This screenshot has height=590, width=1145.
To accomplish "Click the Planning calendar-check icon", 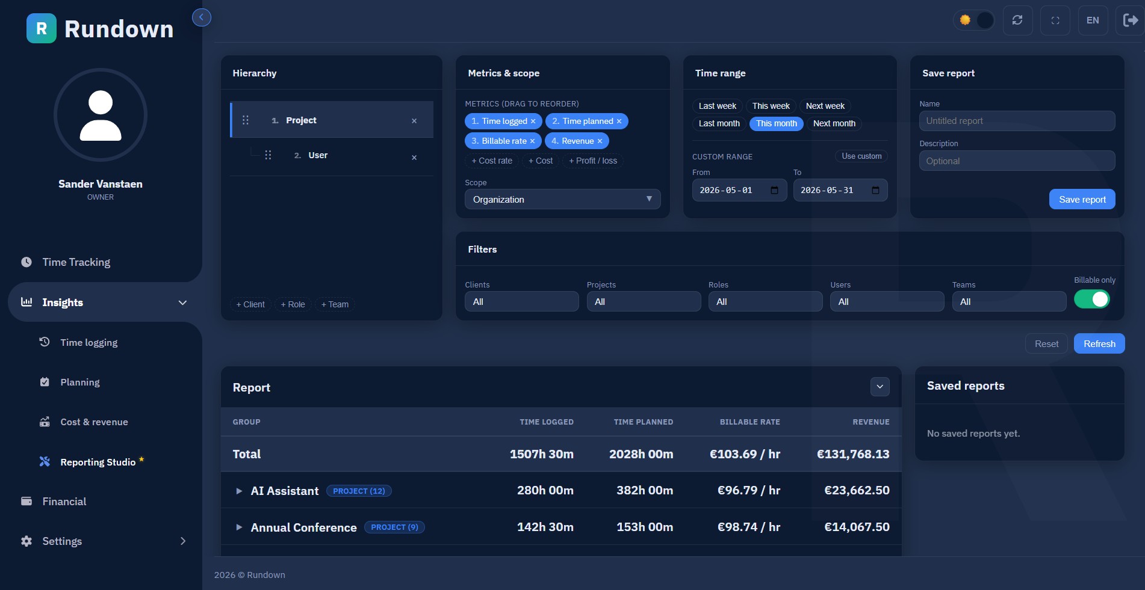I will point(45,382).
